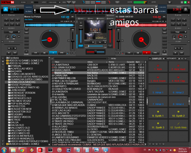Play deck A with the blue play button
191x153 pixels.
pyautogui.click(x=53, y=53)
